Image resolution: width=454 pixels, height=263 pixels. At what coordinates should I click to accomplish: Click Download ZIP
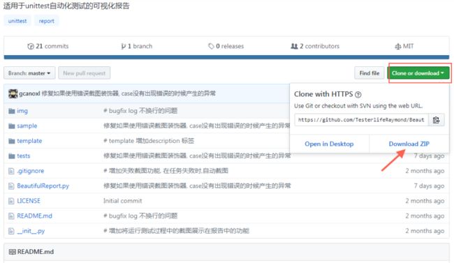pyautogui.click(x=409, y=144)
